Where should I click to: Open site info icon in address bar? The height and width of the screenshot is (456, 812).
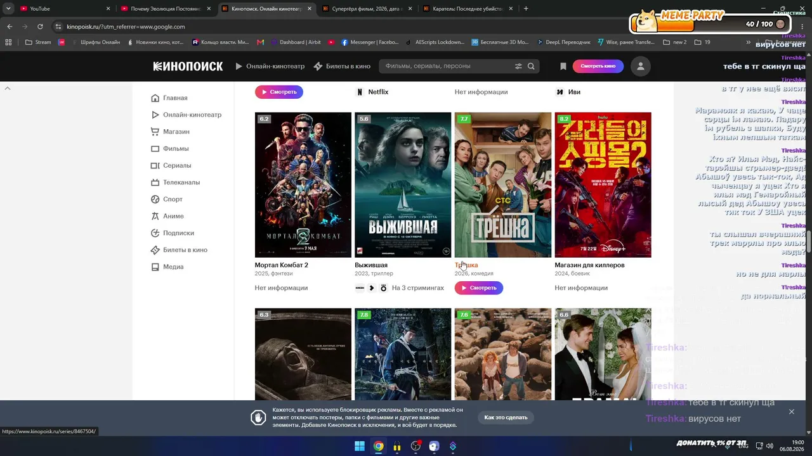click(x=58, y=27)
